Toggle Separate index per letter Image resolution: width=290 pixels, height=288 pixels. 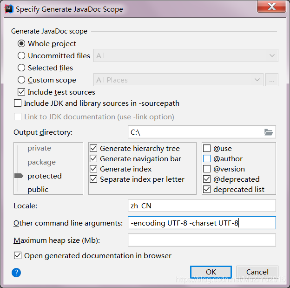[x=93, y=179]
